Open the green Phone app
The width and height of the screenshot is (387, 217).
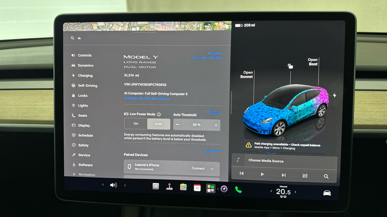coord(238,190)
